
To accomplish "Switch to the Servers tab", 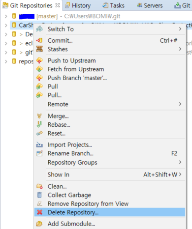I will [x=150, y=5].
